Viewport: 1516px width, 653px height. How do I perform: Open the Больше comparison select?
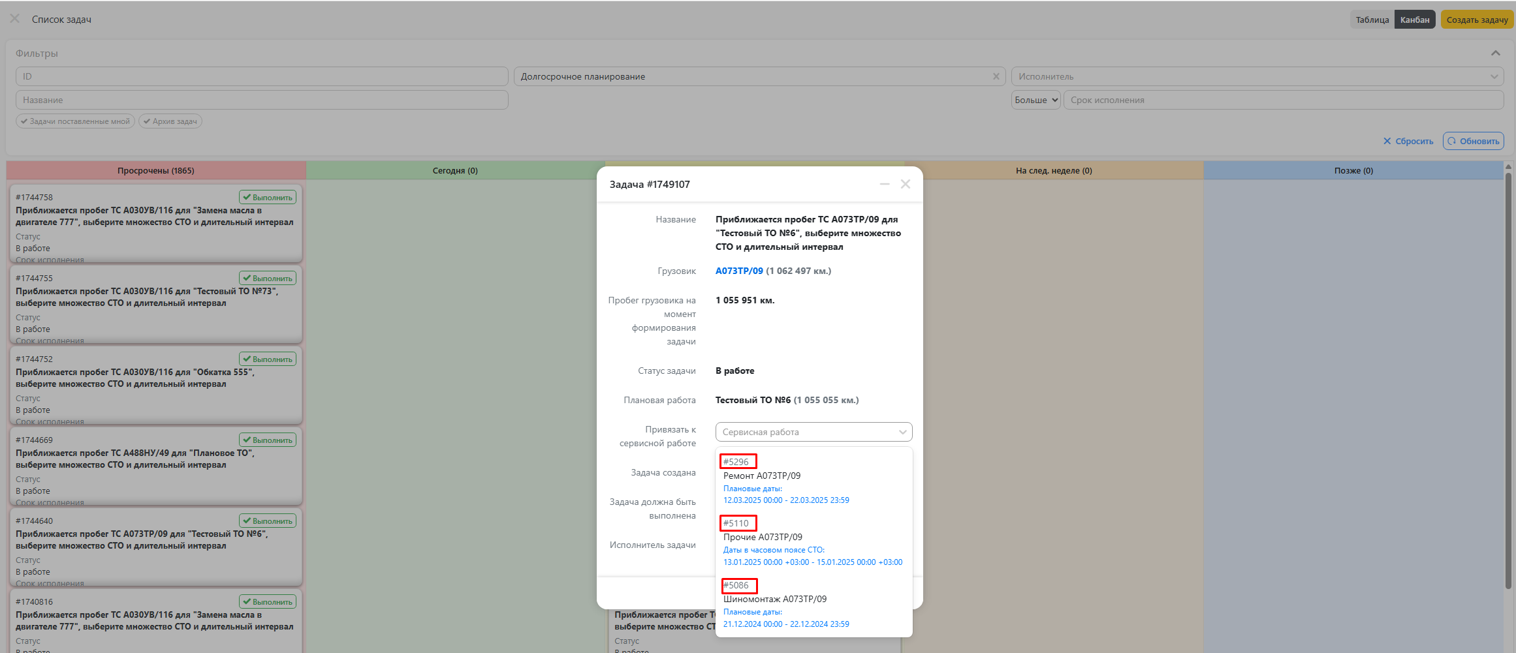[1035, 100]
